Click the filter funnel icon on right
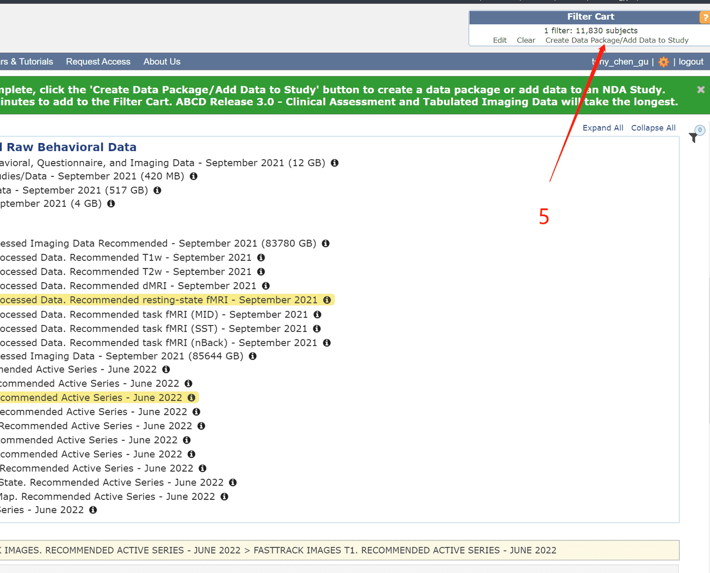Screen dimensions: 710x573 click(x=694, y=138)
